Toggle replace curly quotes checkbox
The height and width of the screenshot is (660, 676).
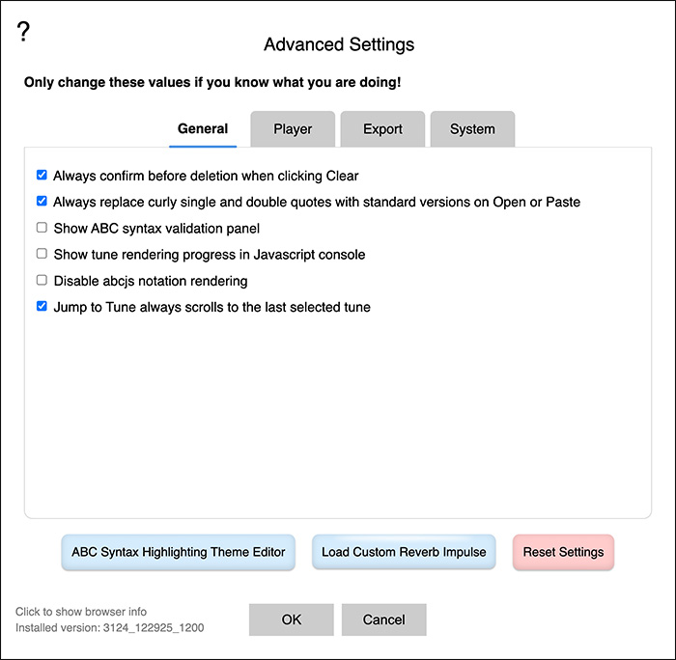42,202
